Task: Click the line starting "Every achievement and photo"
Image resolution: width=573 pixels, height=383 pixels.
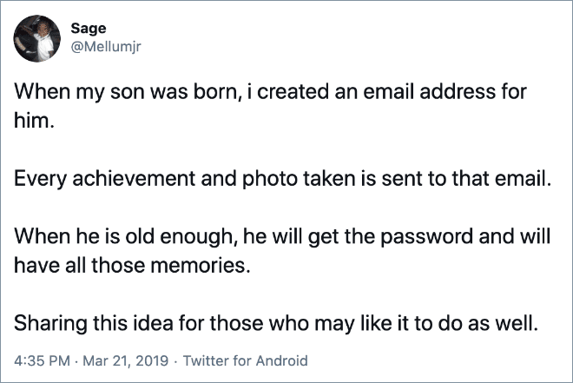Action: [281, 182]
